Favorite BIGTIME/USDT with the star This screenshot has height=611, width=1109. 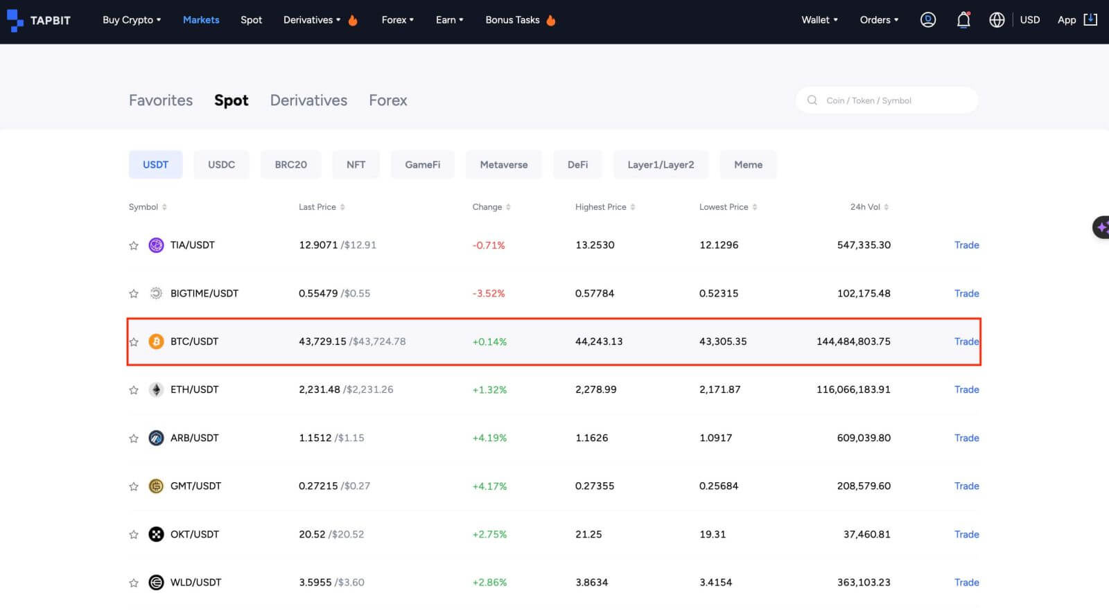(134, 294)
